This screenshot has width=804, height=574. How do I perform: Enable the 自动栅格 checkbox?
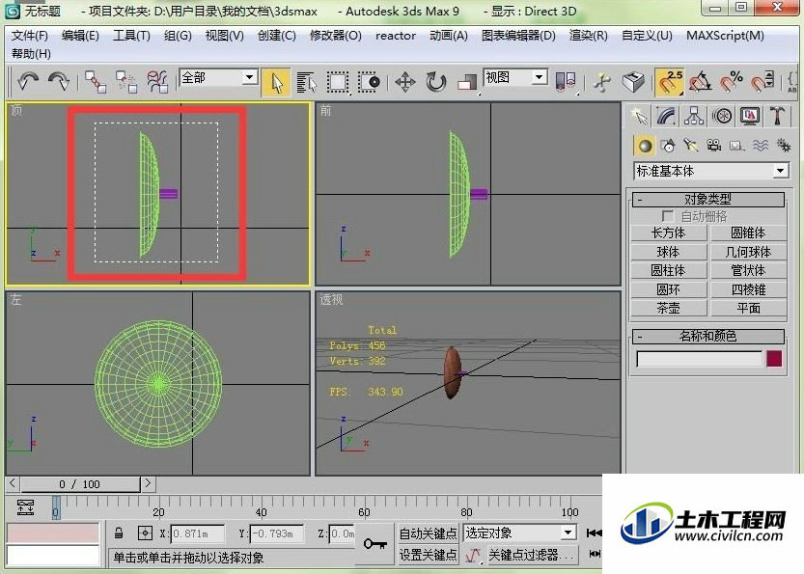[668, 216]
